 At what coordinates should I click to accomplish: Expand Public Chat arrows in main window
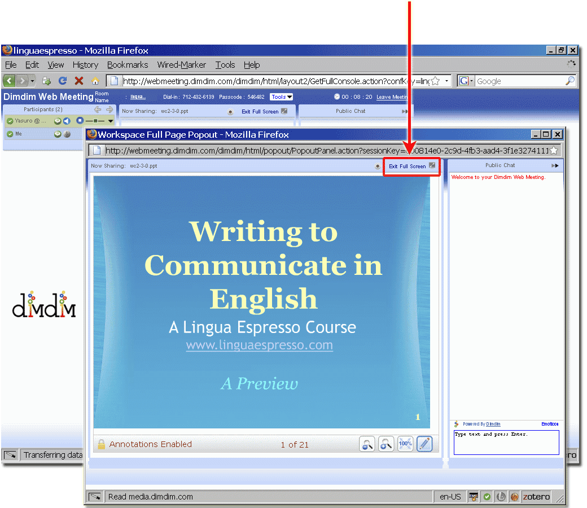pyautogui.click(x=405, y=111)
